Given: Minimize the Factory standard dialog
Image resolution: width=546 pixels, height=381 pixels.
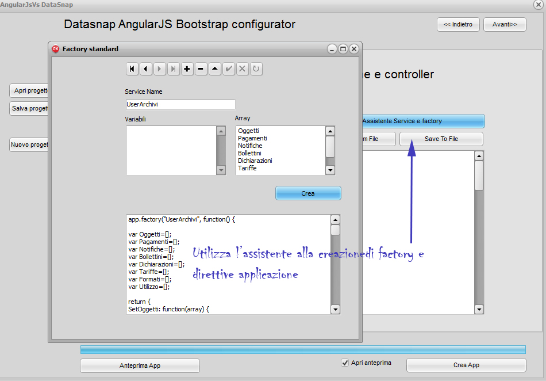Looking at the screenshot, I should click(x=332, y=49).
